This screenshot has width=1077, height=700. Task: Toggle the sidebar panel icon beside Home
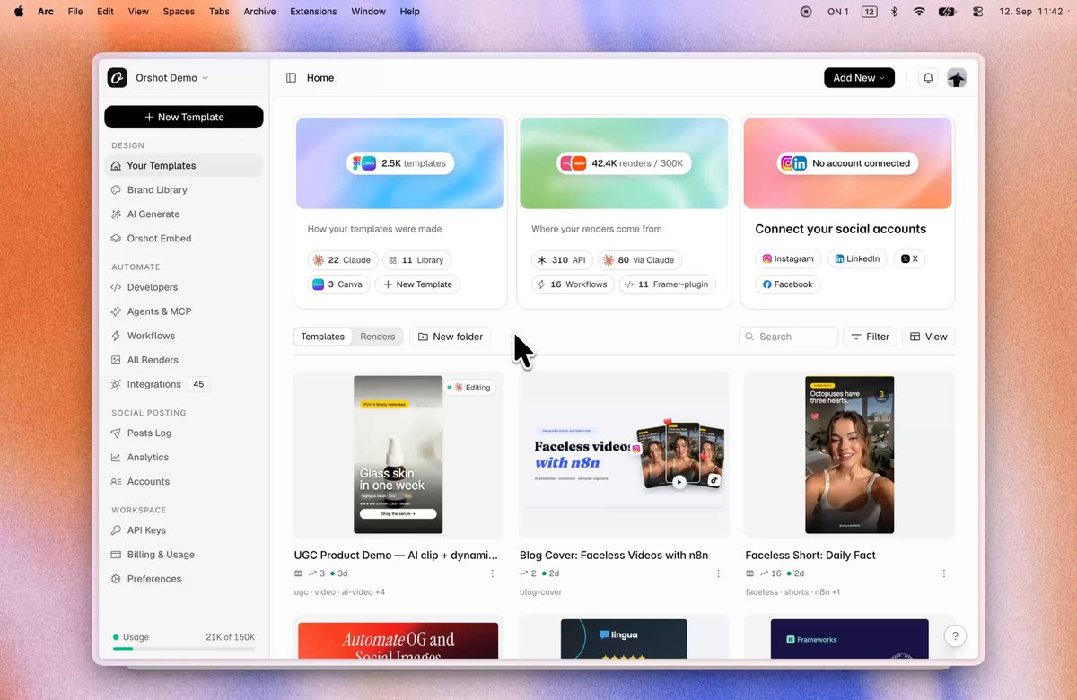[291, 78]
